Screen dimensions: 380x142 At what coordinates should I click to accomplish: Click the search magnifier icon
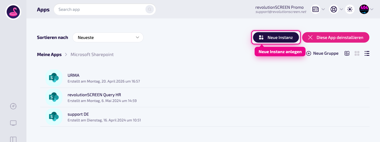click(150, 9)
